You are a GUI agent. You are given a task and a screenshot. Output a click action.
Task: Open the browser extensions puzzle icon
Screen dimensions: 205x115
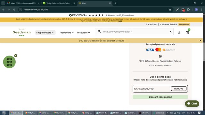[x=188, y=10]
